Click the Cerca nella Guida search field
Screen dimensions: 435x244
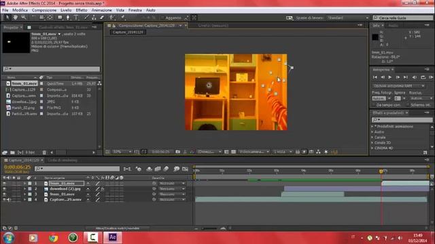(x=403, y=18)
